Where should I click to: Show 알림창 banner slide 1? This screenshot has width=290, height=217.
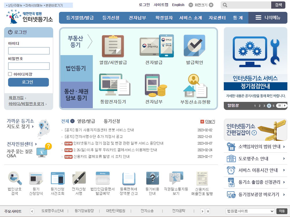tap(255, 106)
